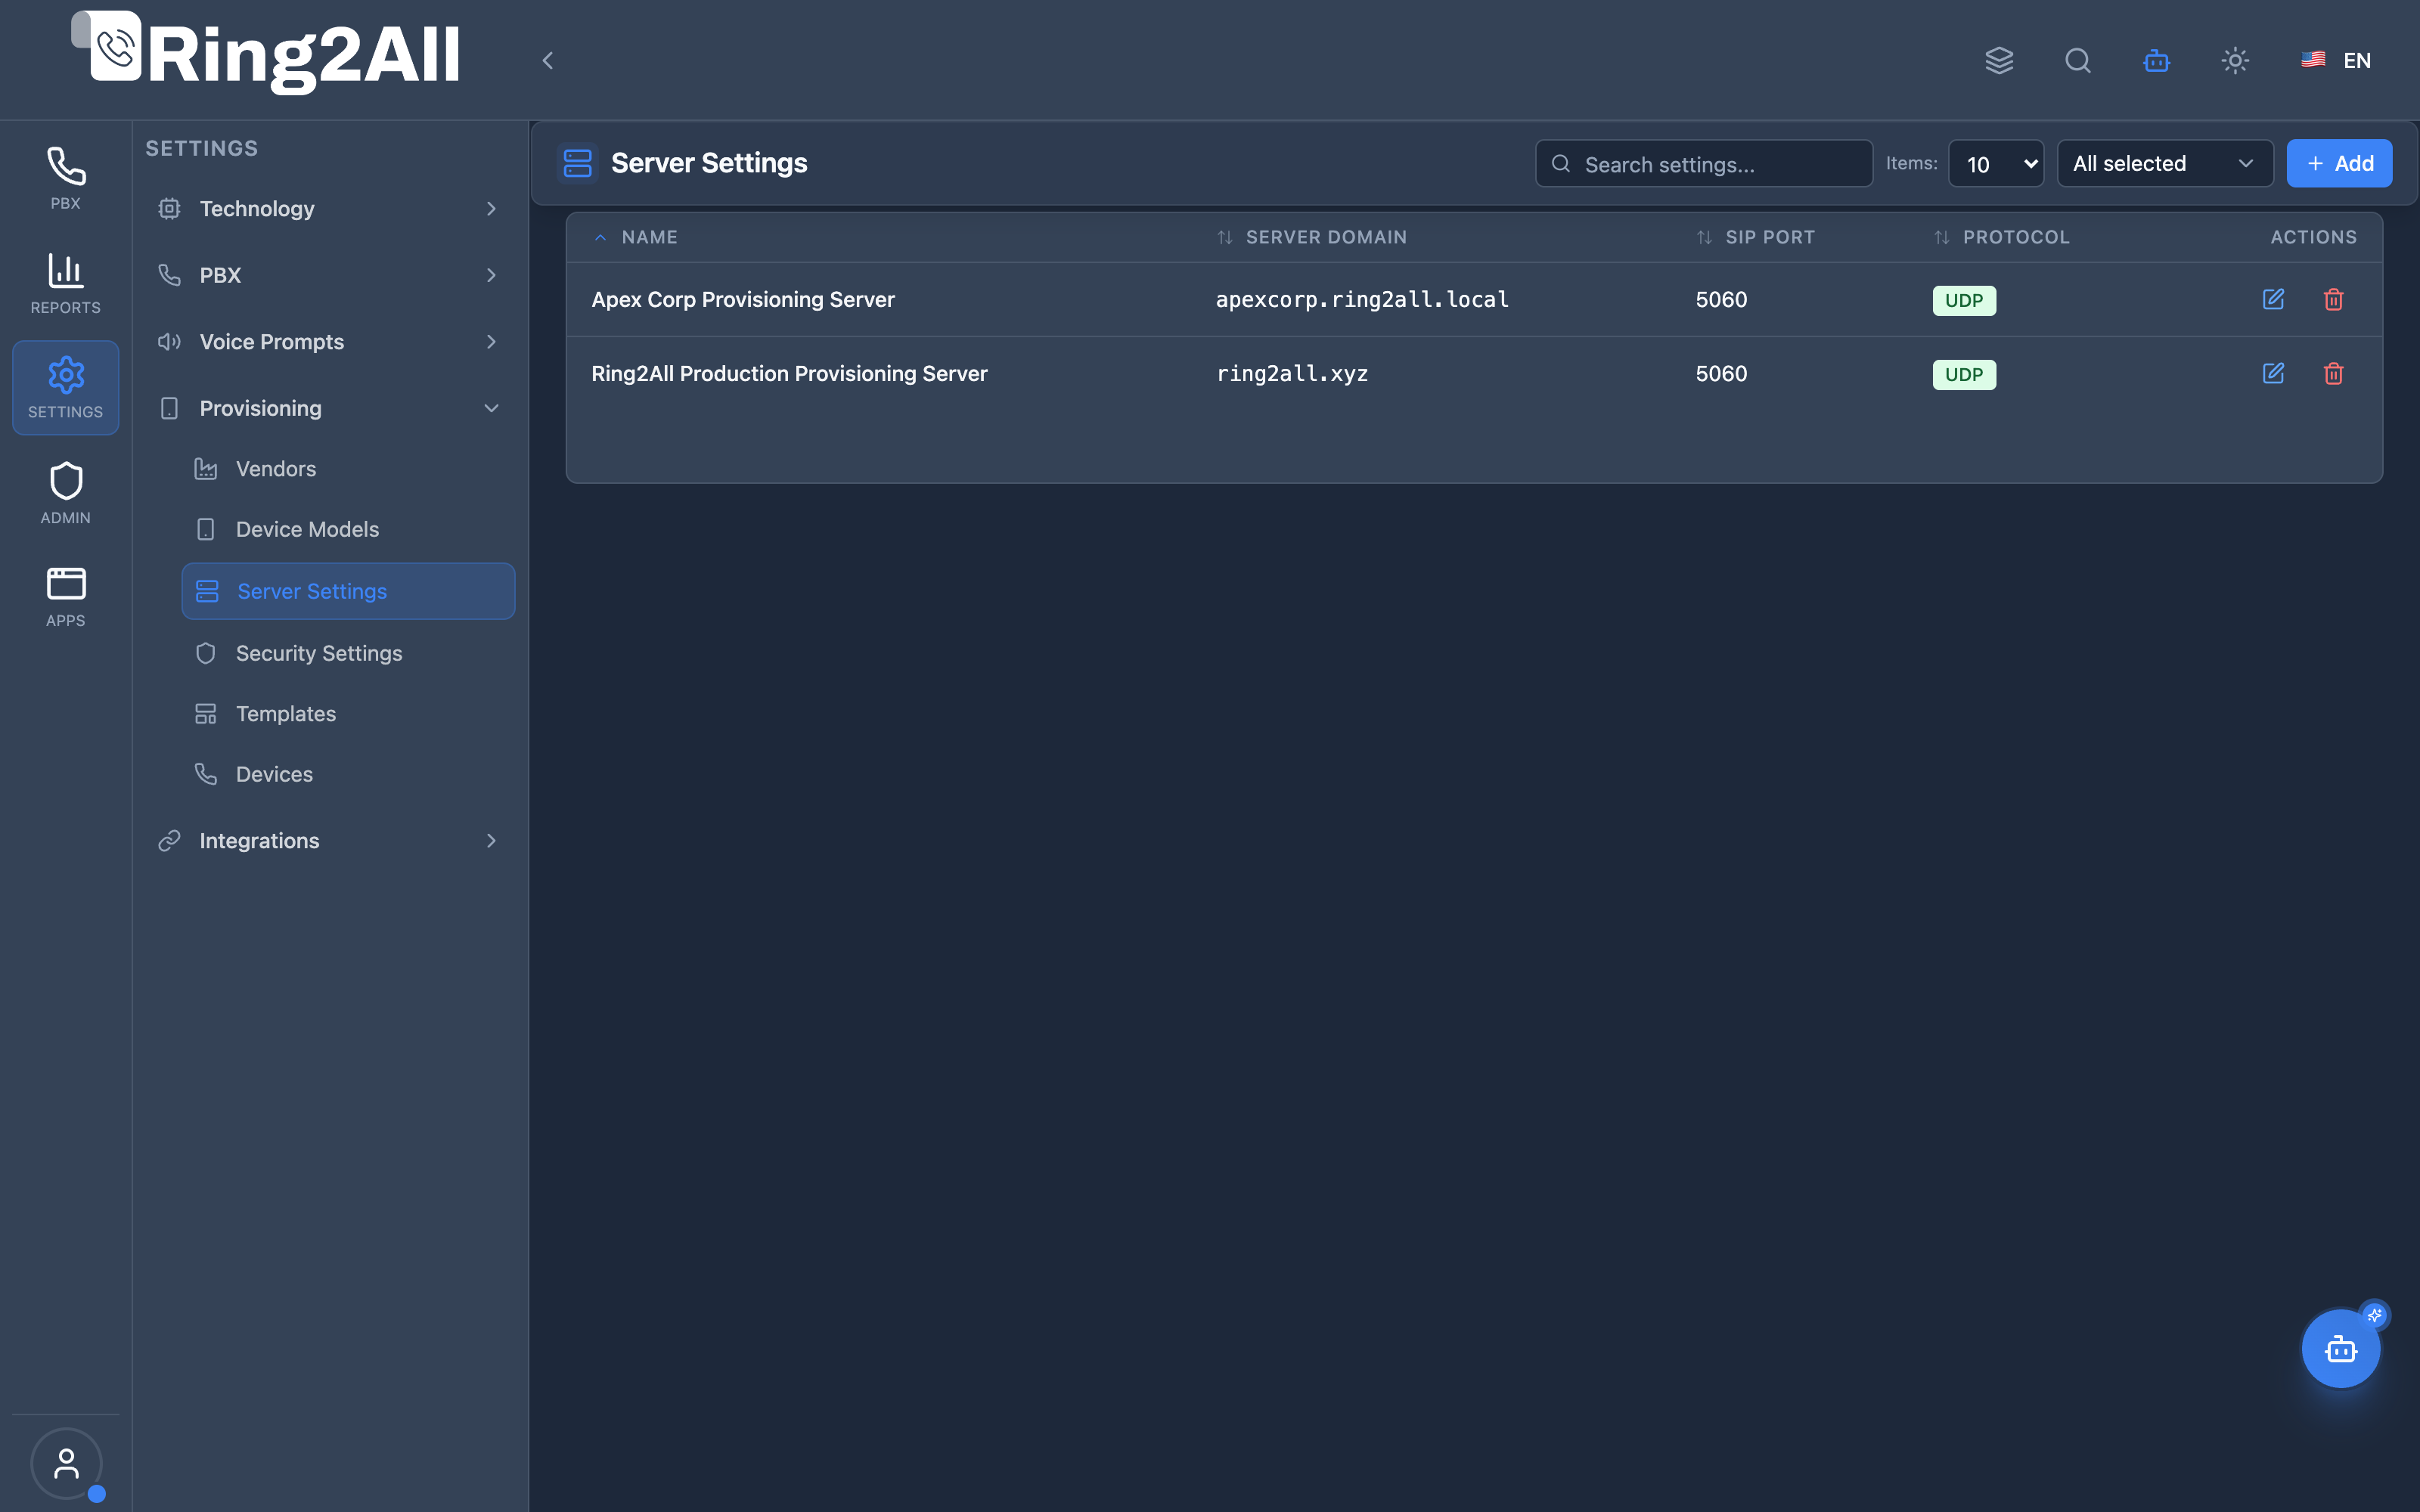The height and width of the screenshot is (1512, 2420).
Task: Go to Device Models
Action: click(x=348, y=529)
